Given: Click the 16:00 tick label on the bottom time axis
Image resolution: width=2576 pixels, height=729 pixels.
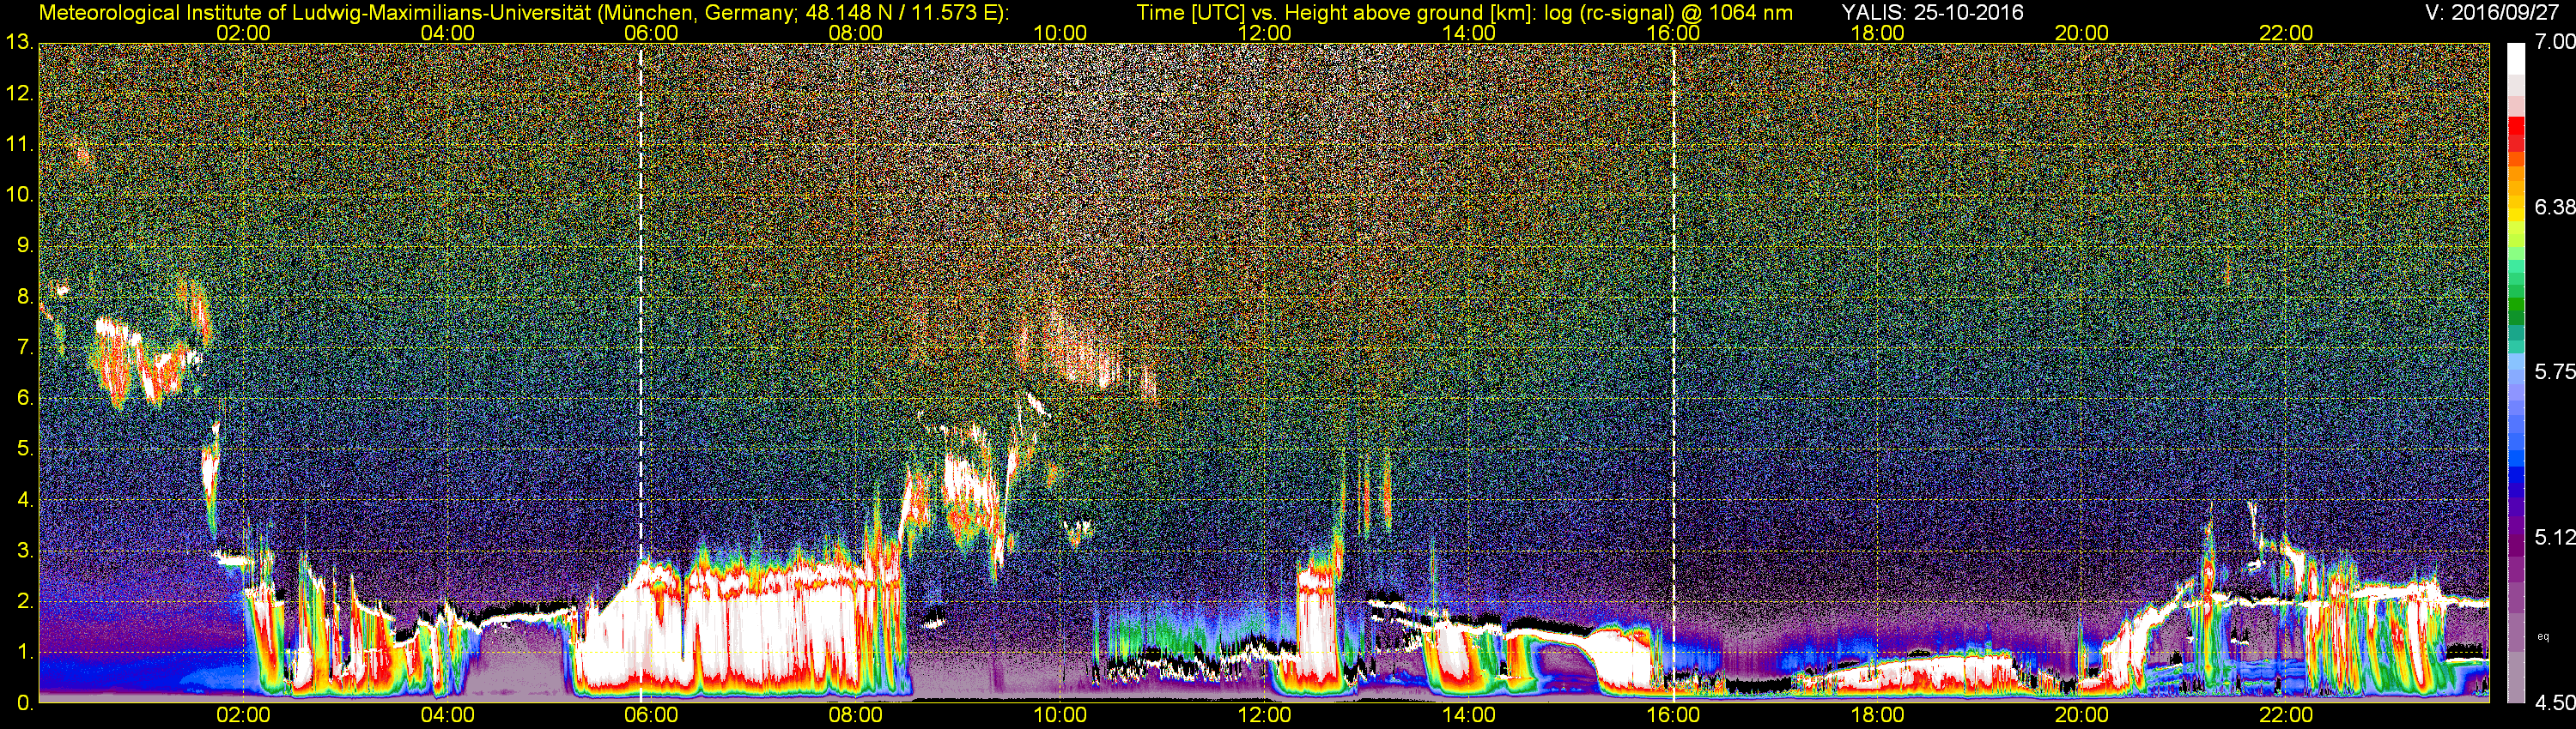Looking at the screenshot, I should 1673,715.
